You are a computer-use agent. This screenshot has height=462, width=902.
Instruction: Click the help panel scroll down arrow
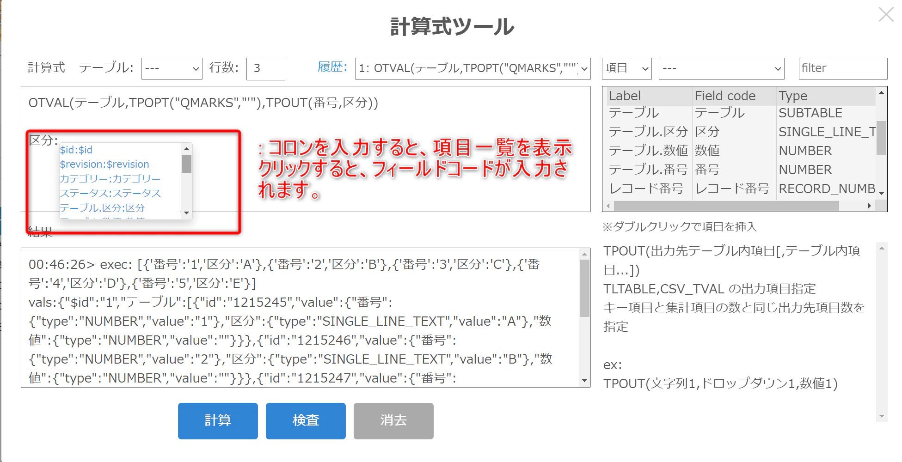click(x=882, y=416)
